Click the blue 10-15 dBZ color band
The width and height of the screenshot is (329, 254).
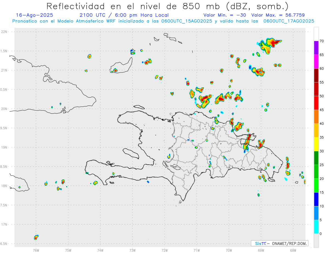pyautogui.click(x=316, y=199)
